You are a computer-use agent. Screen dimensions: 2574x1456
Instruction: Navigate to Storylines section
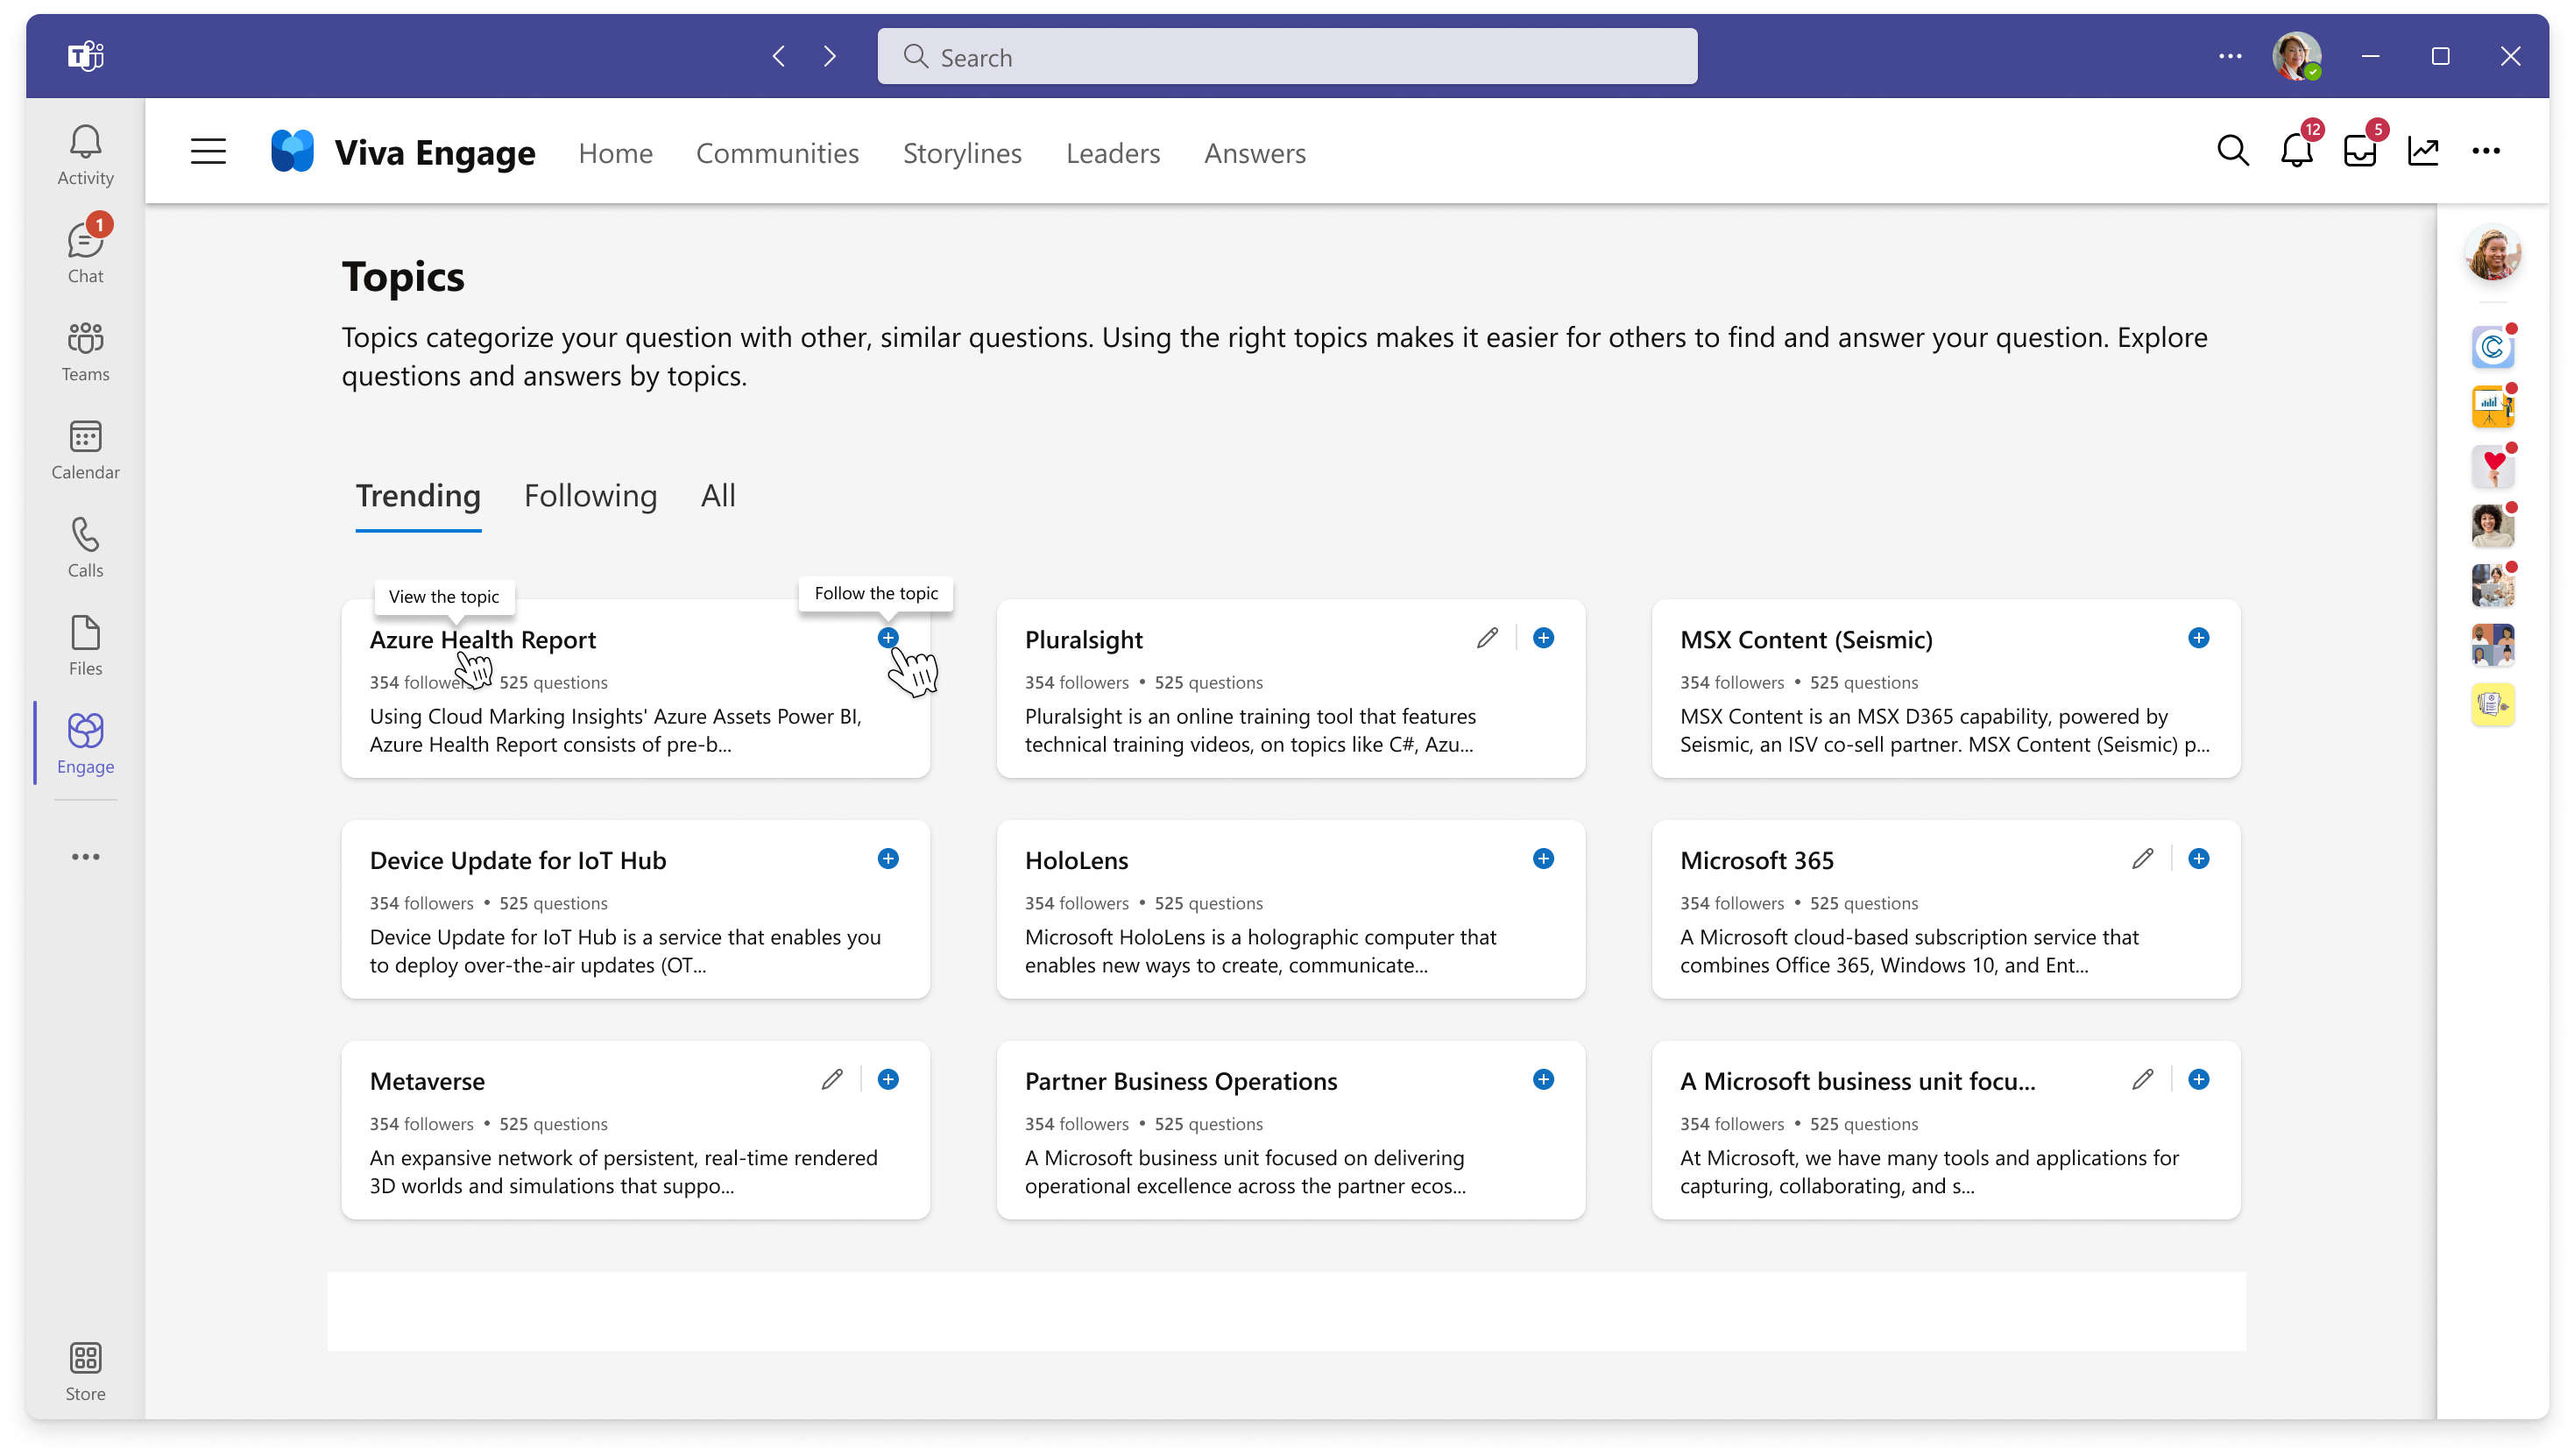tap(962, 152)
